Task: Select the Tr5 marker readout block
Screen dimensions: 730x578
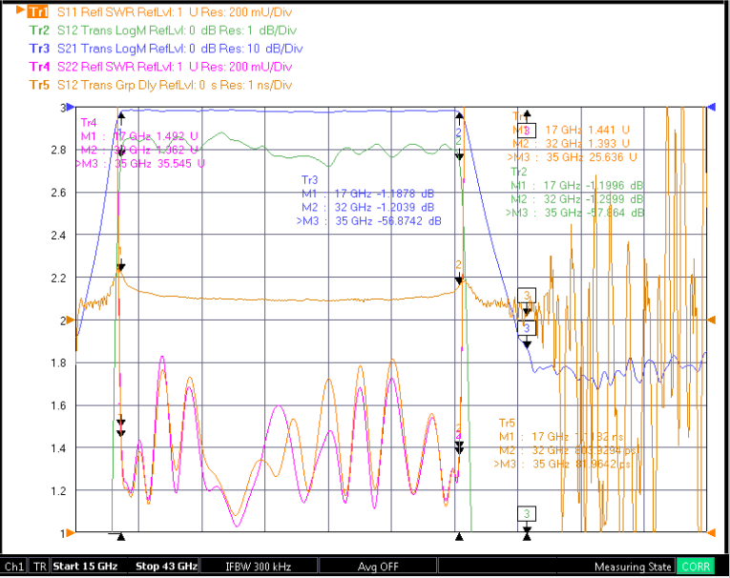Action: [566, 444]
